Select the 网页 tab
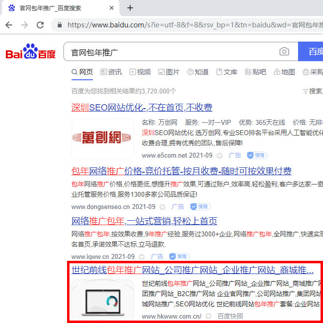Screen dimensions: 323x323 (82, 72)
